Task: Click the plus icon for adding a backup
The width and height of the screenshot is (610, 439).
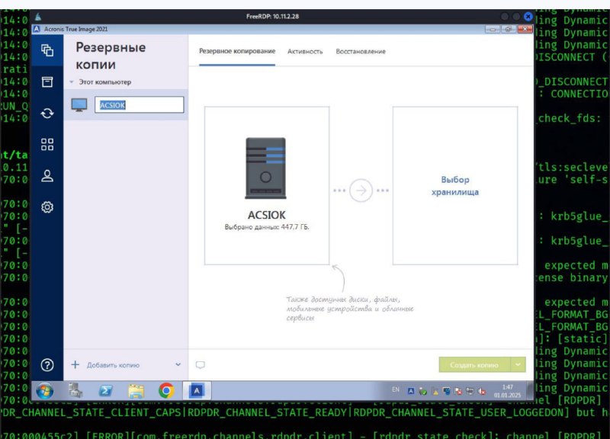Action: 75,365
